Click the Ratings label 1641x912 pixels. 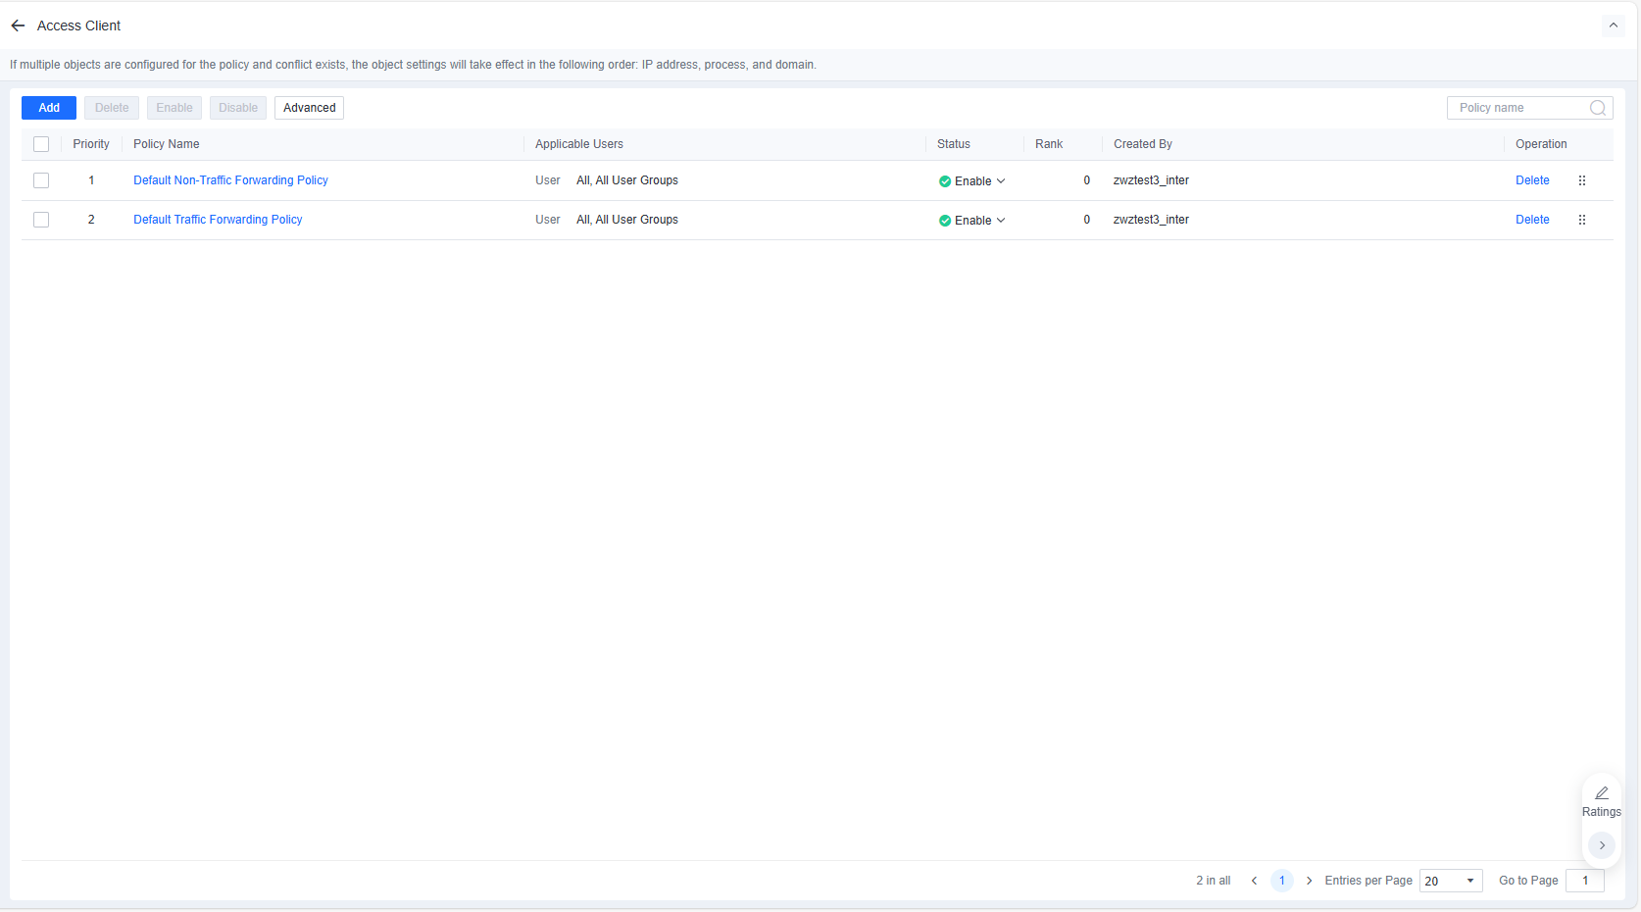[x=1602, y=812]
